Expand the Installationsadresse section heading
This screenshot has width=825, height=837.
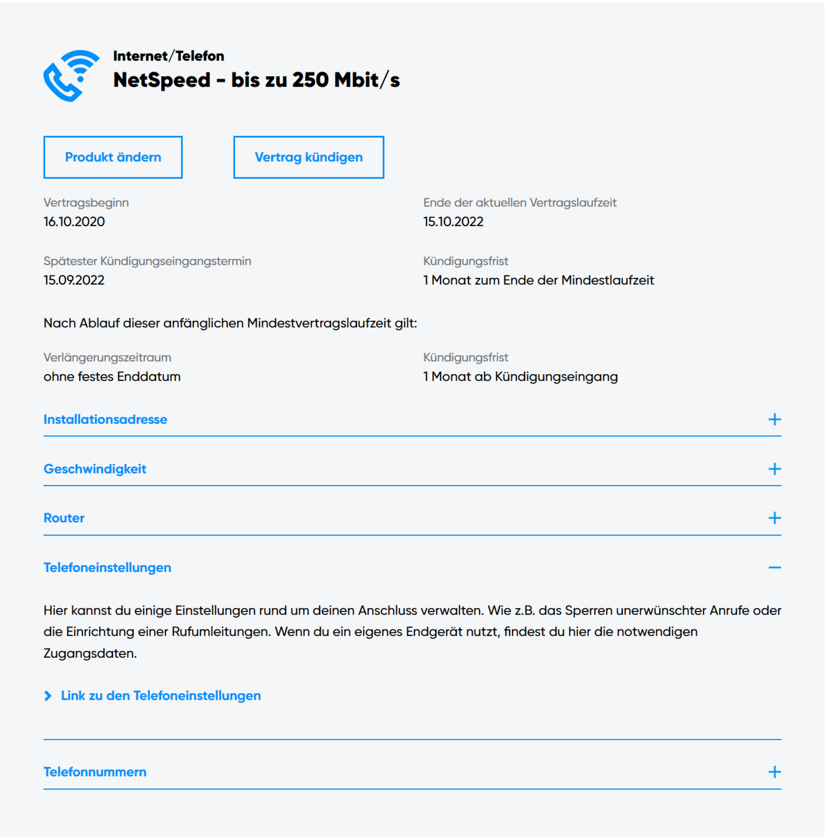coord(105,420)
